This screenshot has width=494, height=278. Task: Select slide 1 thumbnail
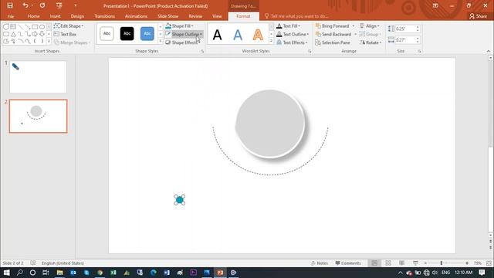point(38,77)
